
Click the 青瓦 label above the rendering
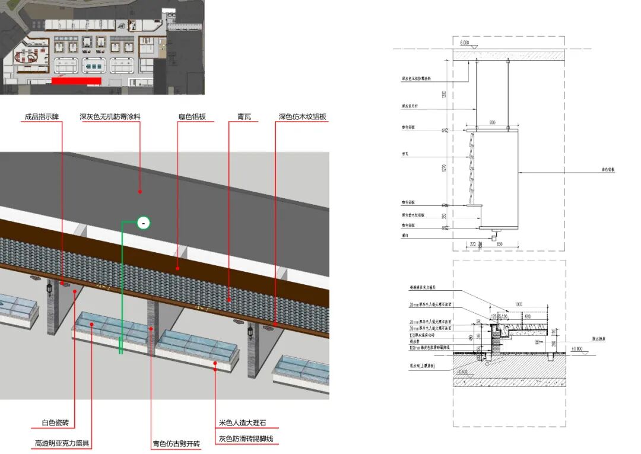(240, 117)
